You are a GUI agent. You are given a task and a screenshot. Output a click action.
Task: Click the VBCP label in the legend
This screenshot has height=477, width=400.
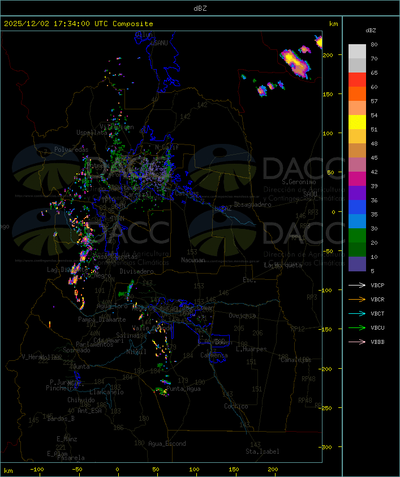(377, 286)
